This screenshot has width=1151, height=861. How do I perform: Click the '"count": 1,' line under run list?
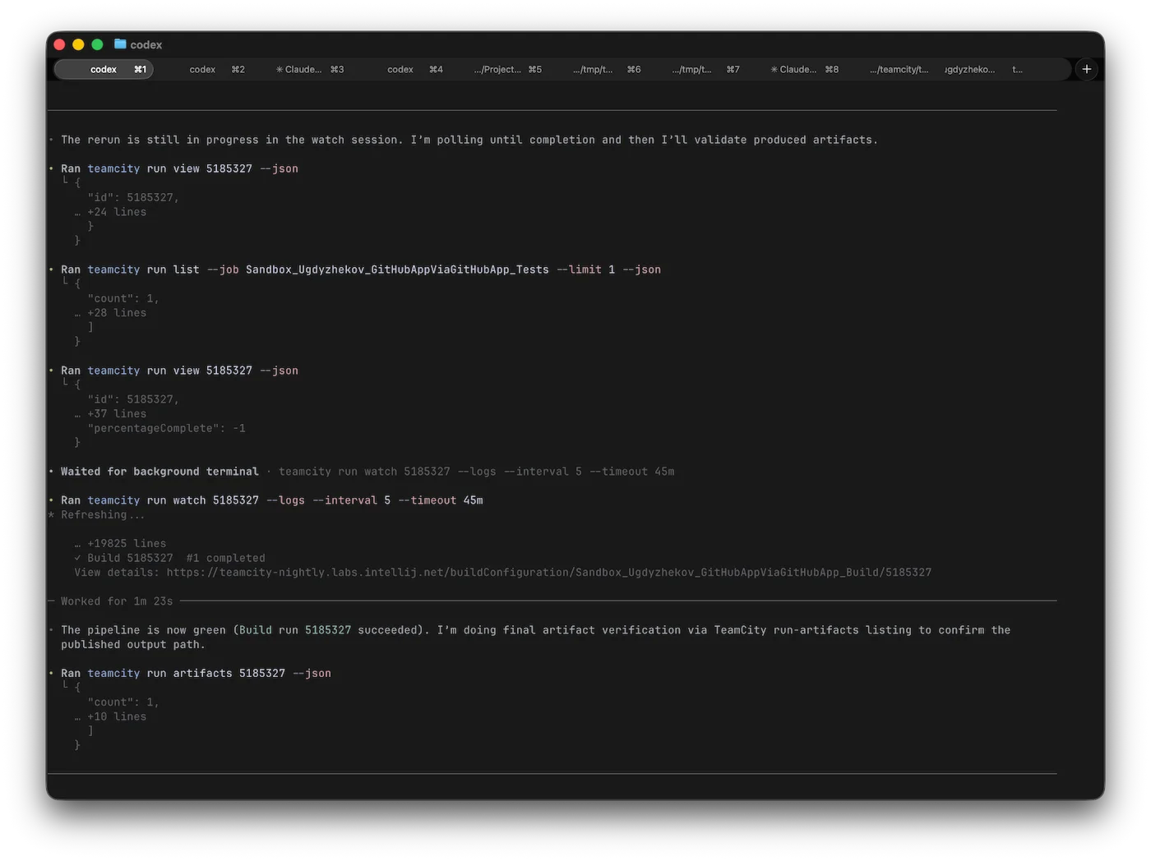point(123,298)
